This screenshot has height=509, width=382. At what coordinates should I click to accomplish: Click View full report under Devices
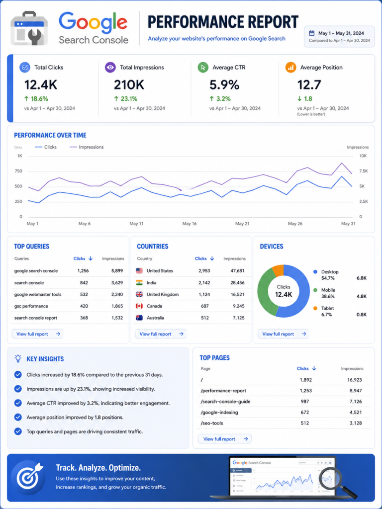coord(284,334)
